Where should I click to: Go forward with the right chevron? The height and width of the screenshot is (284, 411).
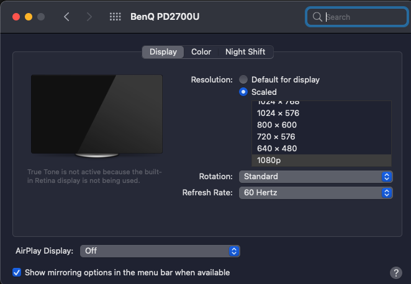(x=89, y=17)
